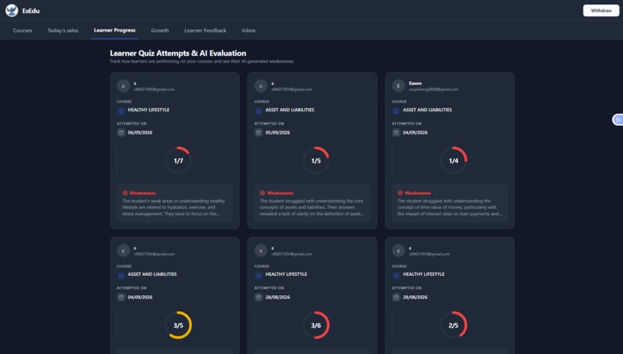Click the 3/6 red progress ring
Image resolution: width=623 pixels, height=354 pixels.
tap(316, 325)
